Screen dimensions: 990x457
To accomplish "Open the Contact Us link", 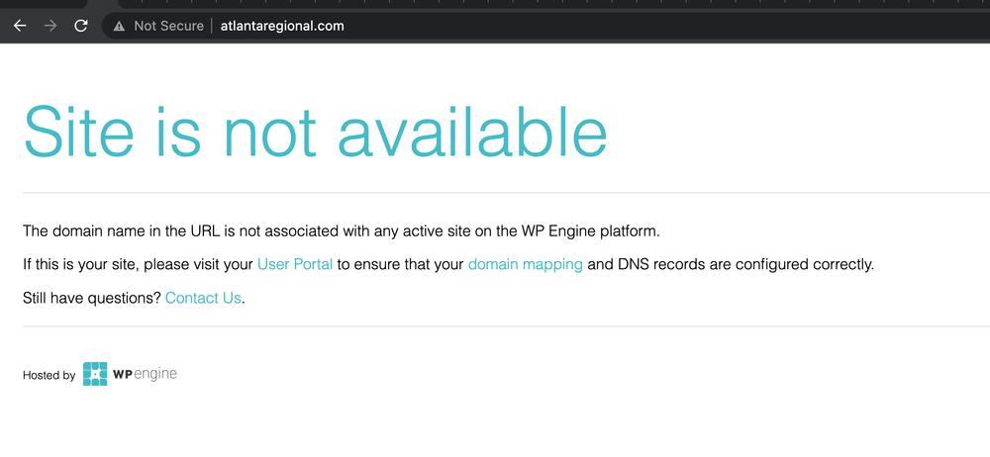I will pyautogui.click(x=203, y=298).
